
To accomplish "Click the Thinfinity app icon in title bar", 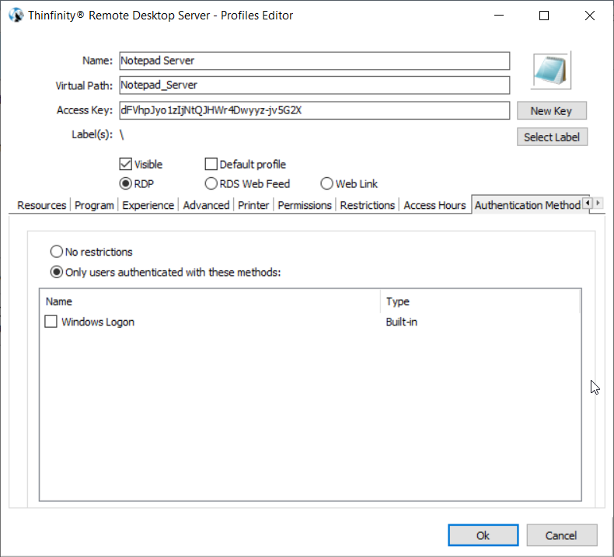I will pyautogui.click(x=16, y=16).
